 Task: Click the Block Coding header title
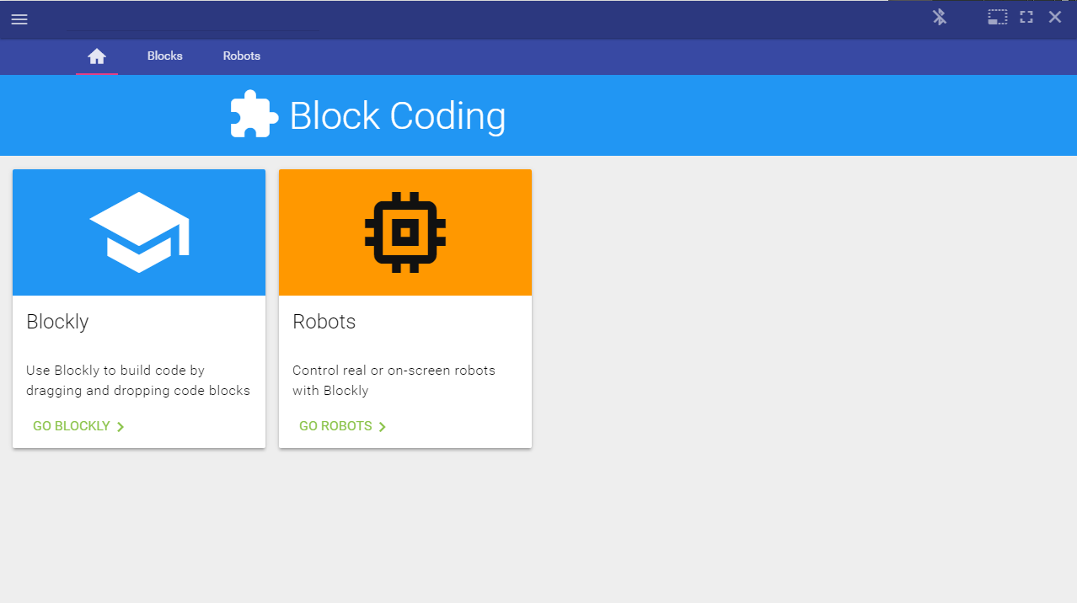click(398, 115)
